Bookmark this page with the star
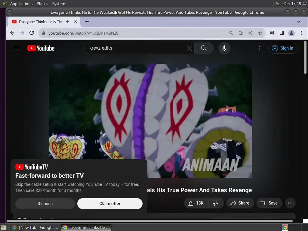Viewport: 308px width, 231px height. [260, 33]
